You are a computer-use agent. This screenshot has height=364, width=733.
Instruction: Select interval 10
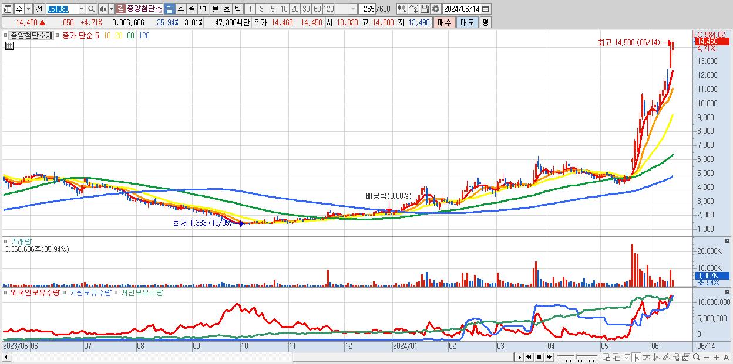coord(284,9)
